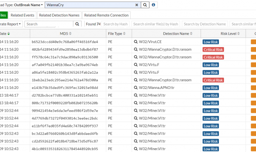The width and height of the screenshot is (256, 152).
Task: Expand the Generate Report dropdown
Action: [10, 24]
